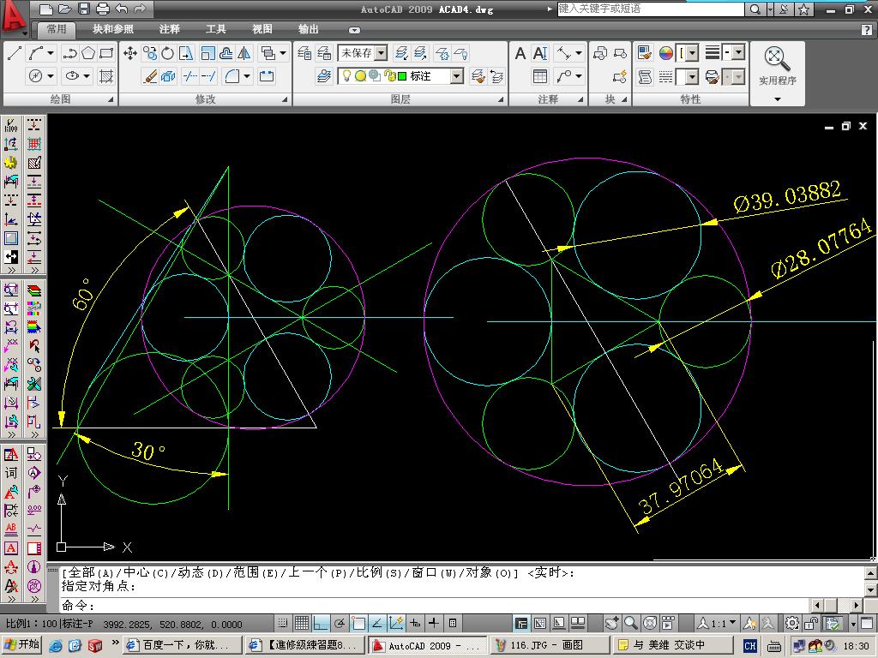Open the arc tool dropdown arrow

[51, 54]
